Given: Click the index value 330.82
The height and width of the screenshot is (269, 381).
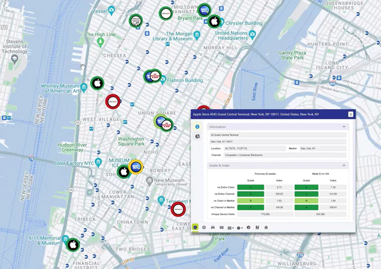Looking at the screenshot, I should 279,194.
